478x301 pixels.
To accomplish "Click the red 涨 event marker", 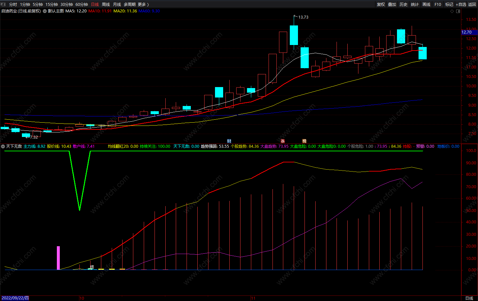I will click(283, 141).
